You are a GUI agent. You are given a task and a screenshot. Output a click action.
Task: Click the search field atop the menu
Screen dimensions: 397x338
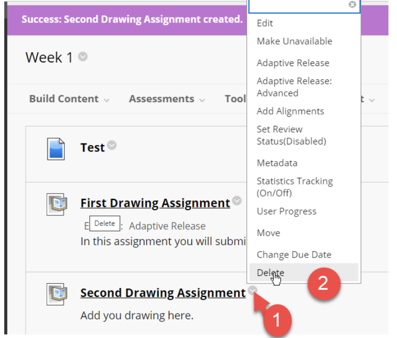coord(299,5)
